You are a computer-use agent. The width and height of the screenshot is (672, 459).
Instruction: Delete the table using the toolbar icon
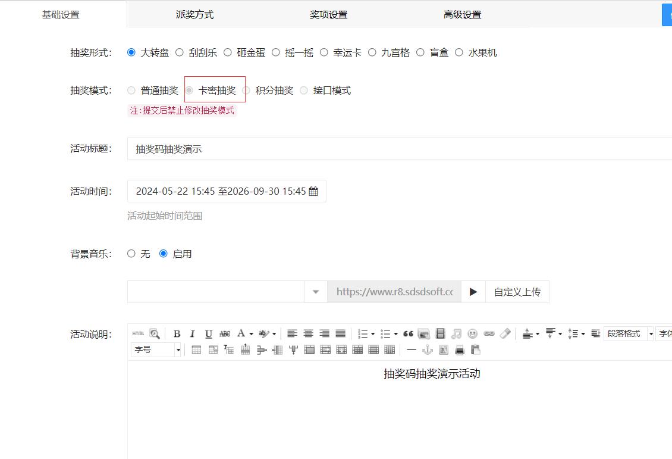point(213,349)
